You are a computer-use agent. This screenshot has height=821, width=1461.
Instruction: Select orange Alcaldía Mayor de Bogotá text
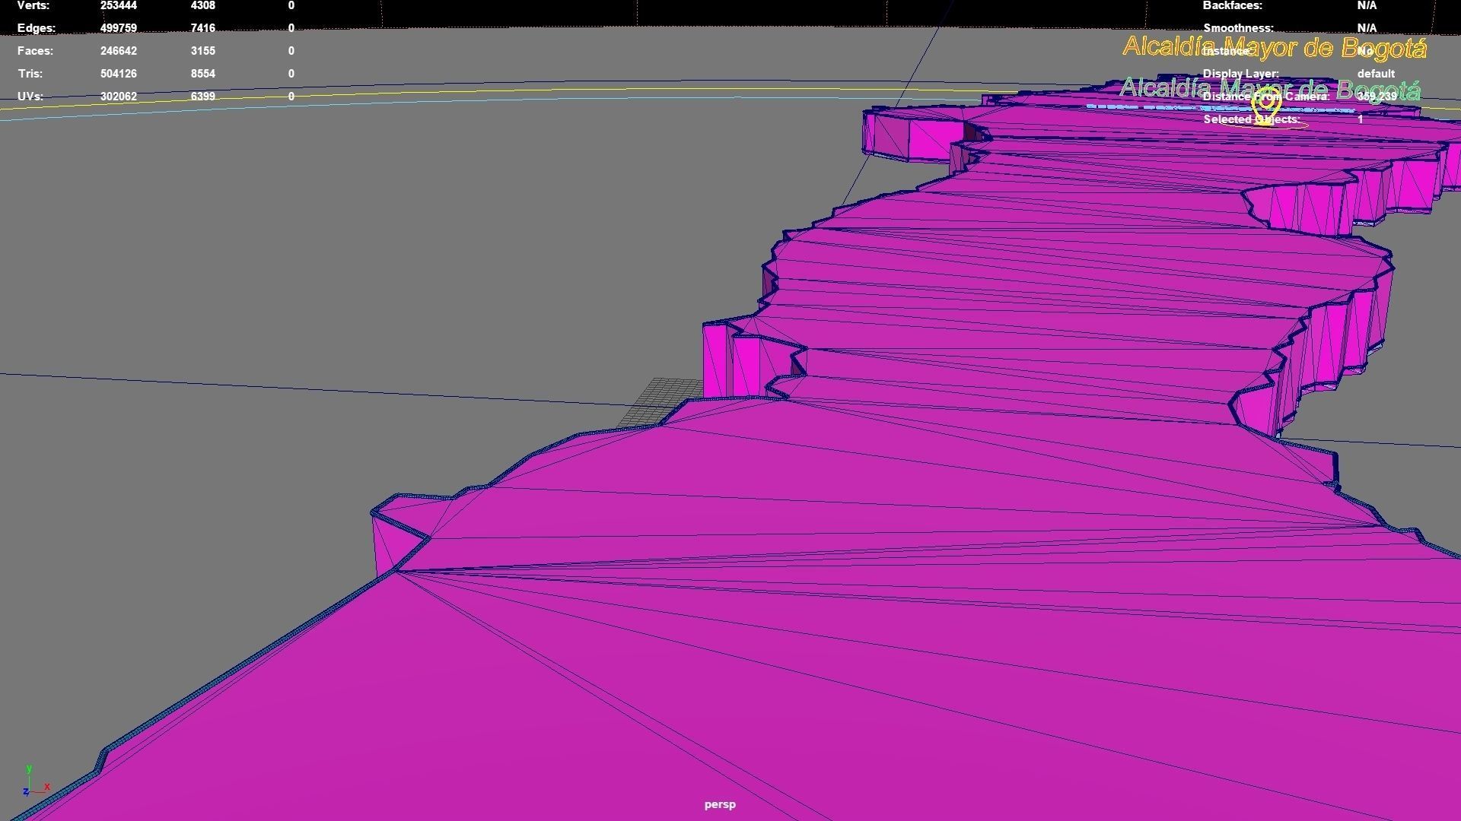click(1275, 47)
